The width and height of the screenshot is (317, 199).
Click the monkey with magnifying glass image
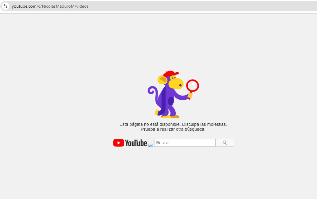pos(173,94)
